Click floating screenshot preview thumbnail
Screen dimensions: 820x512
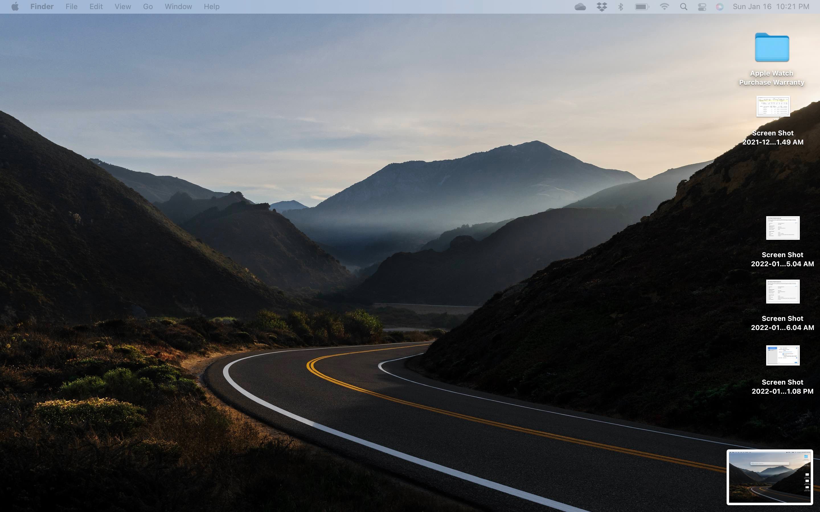click(x=770, y=477)
